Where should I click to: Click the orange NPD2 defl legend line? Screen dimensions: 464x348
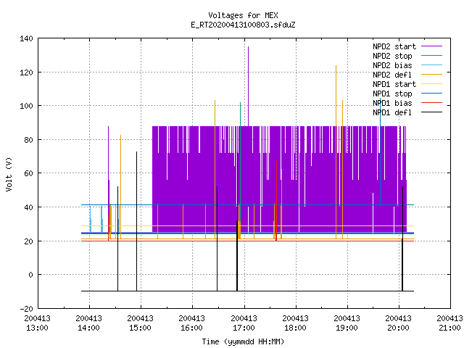(431, 75)
